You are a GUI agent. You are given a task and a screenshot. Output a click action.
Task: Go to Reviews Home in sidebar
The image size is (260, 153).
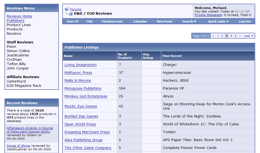20,16
